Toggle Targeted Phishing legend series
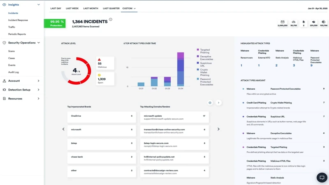This screenshot has height=185, width=329. tap(198, 50)
